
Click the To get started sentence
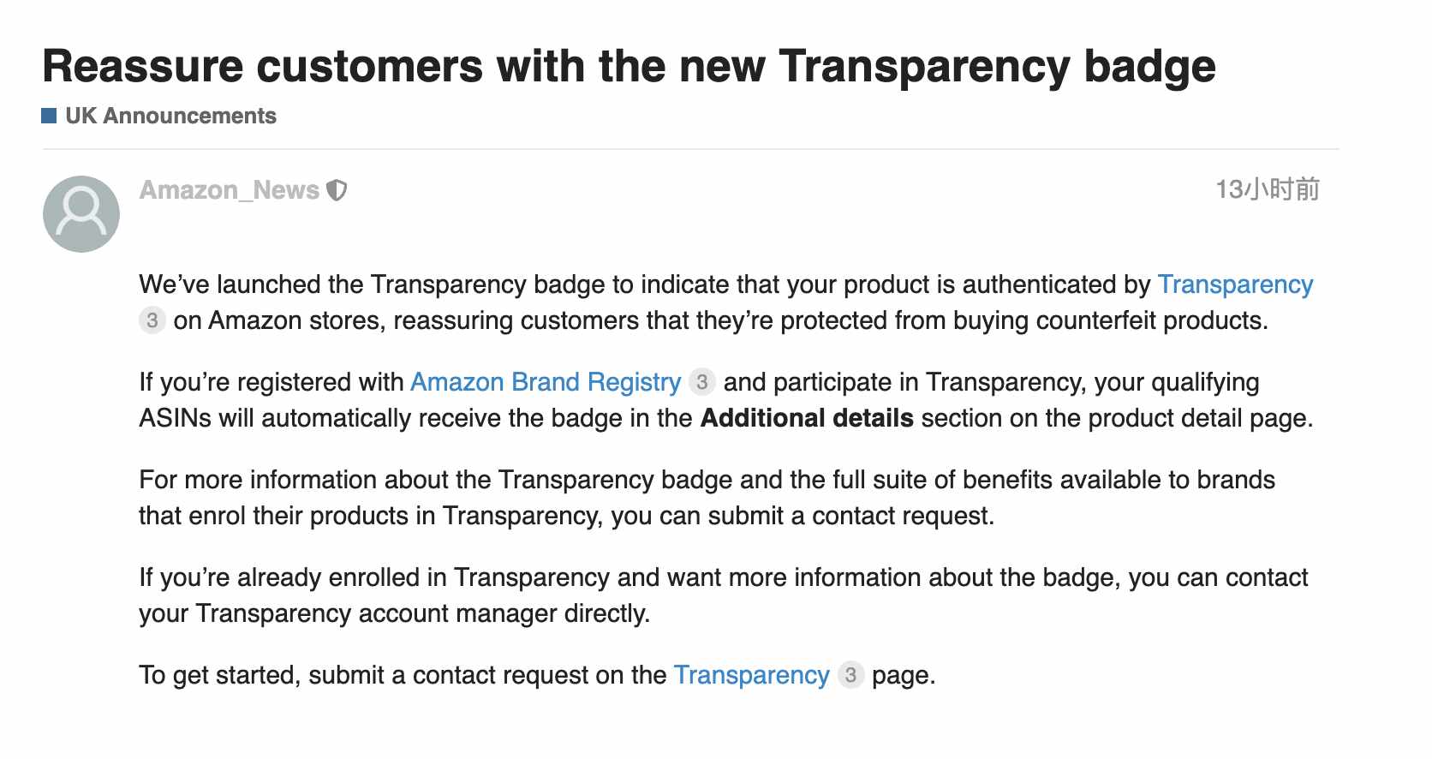538,675
